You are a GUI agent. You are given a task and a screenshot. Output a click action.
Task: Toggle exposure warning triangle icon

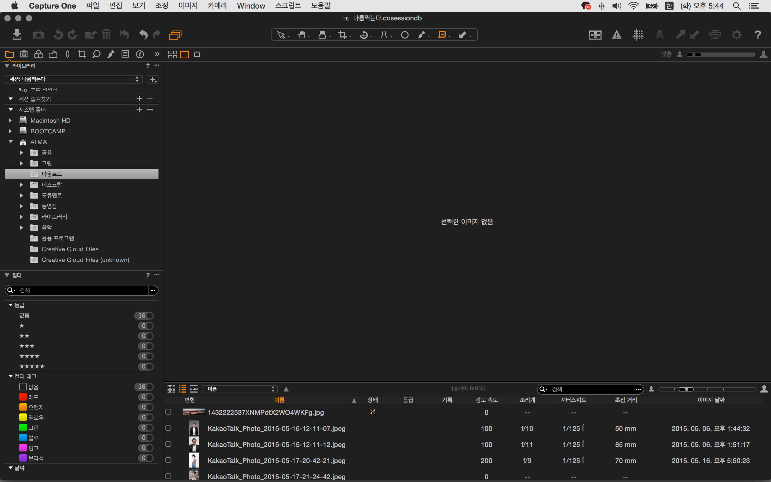[617, 35]
